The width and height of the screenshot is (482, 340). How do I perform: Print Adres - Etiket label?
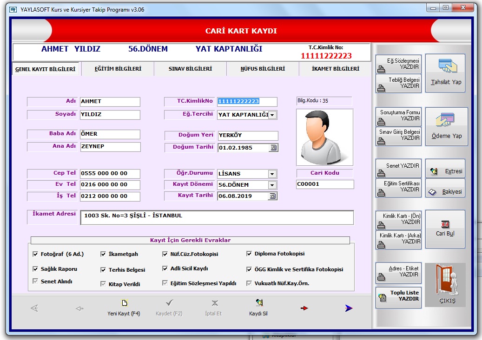pos(398,273)
